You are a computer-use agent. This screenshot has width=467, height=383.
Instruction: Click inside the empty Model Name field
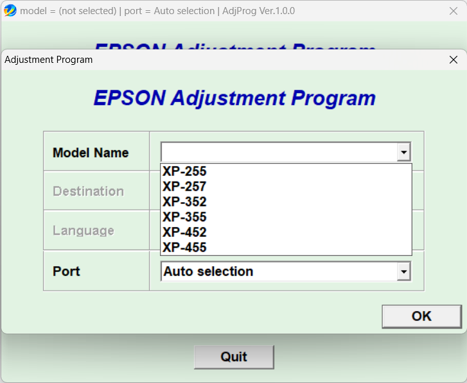(x=278, y=153)
